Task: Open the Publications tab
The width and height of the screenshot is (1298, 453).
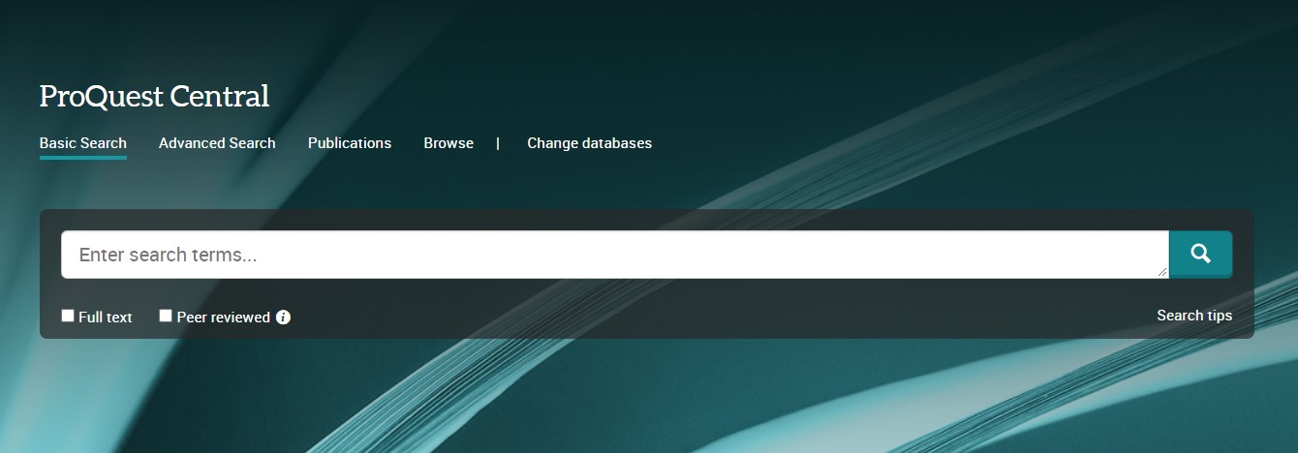Action: 350,143
